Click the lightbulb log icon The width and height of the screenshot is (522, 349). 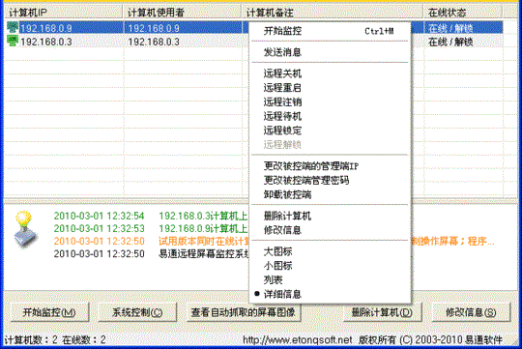click(25, 229)
